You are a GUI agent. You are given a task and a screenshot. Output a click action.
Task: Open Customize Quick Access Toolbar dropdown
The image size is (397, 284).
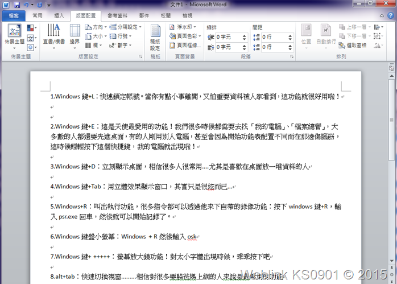pos(49,5)
